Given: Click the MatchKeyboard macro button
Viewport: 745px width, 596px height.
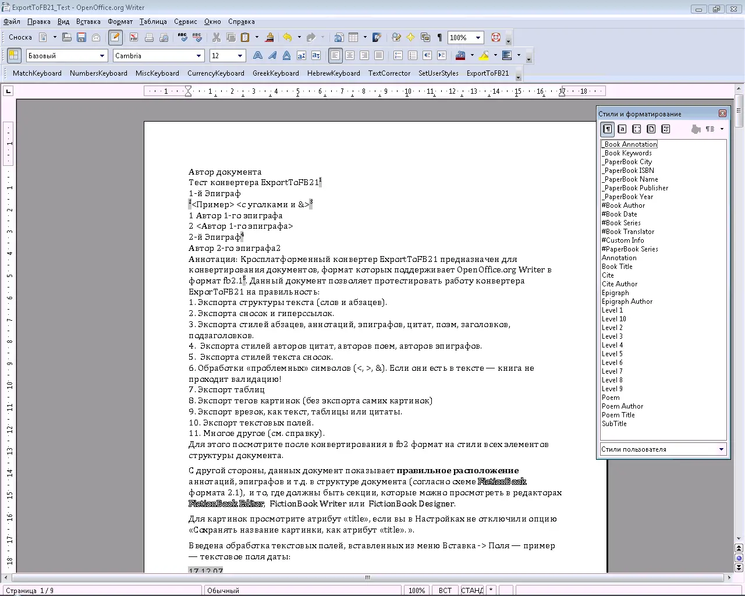Looking at the screenshot, I should (x=37, y=73).
